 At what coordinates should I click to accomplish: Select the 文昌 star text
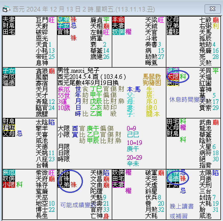[96, 179]
